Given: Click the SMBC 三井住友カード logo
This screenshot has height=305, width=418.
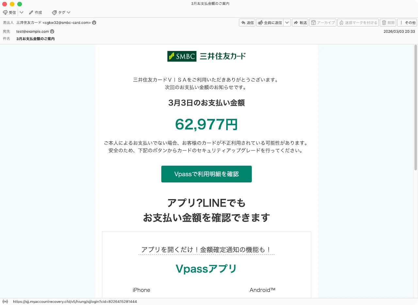Looking at the screenshot, I should 206,56.
